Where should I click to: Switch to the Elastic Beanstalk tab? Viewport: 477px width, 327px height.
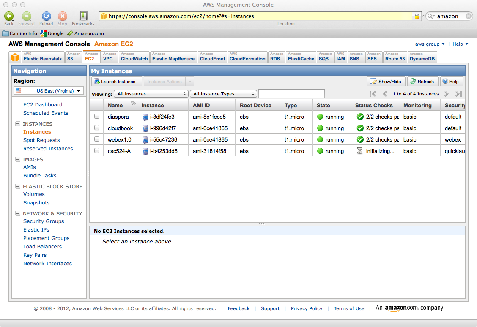43,57
